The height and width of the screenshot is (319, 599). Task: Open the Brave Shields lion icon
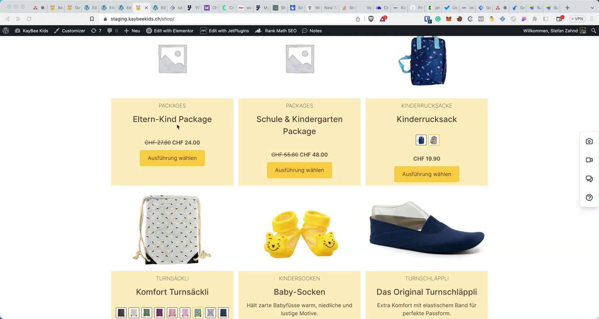(x=371, y=19)
